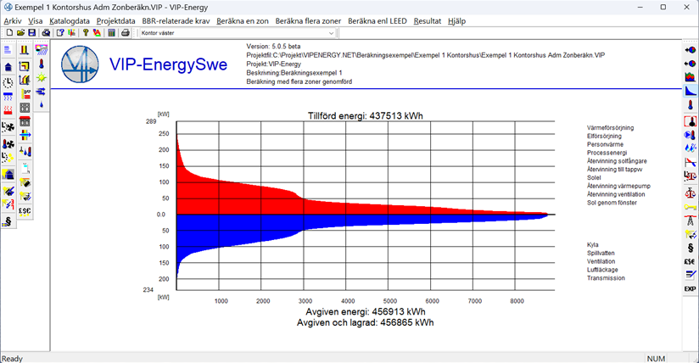Save project with the floppy disk icon
This screenshot has height=363, width=699.
pyautogui.click(x=31, y=33)
